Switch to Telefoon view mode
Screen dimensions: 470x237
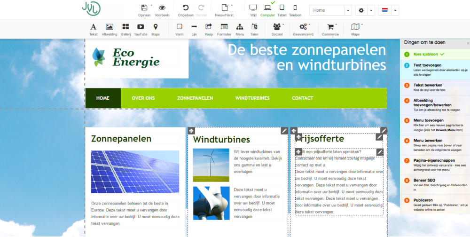[295, 8]
